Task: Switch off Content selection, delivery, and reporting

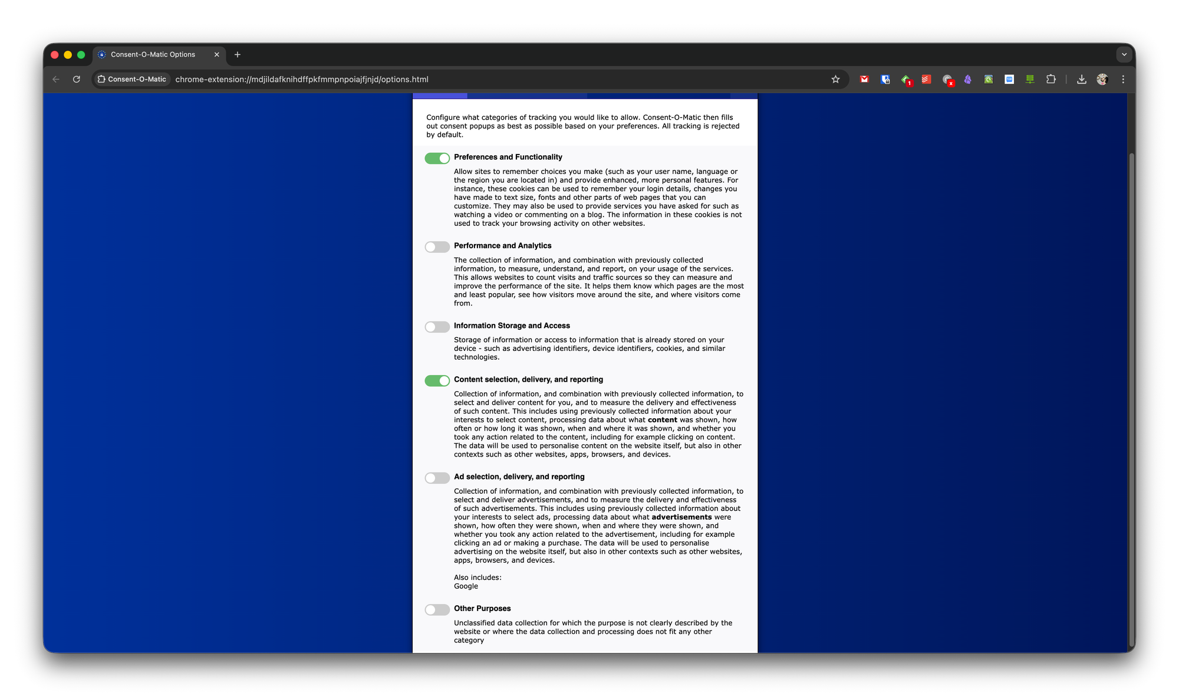Action: point(437,380)
